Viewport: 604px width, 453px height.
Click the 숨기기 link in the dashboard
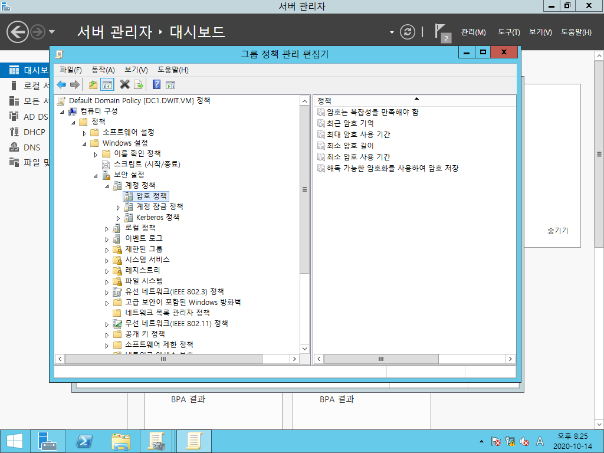click(558, 231)
